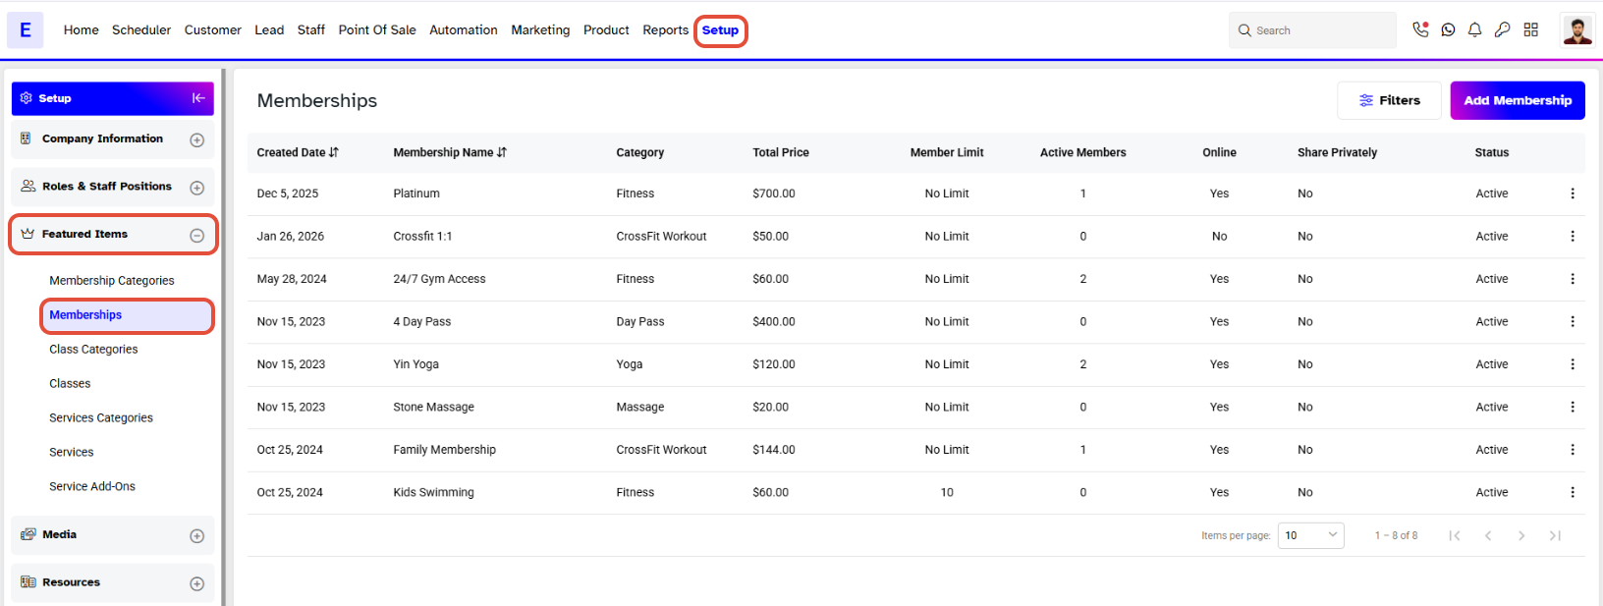Open the Lead menu
The width and height of the screenshot is (1603, 606).
[x=269, y=30]
